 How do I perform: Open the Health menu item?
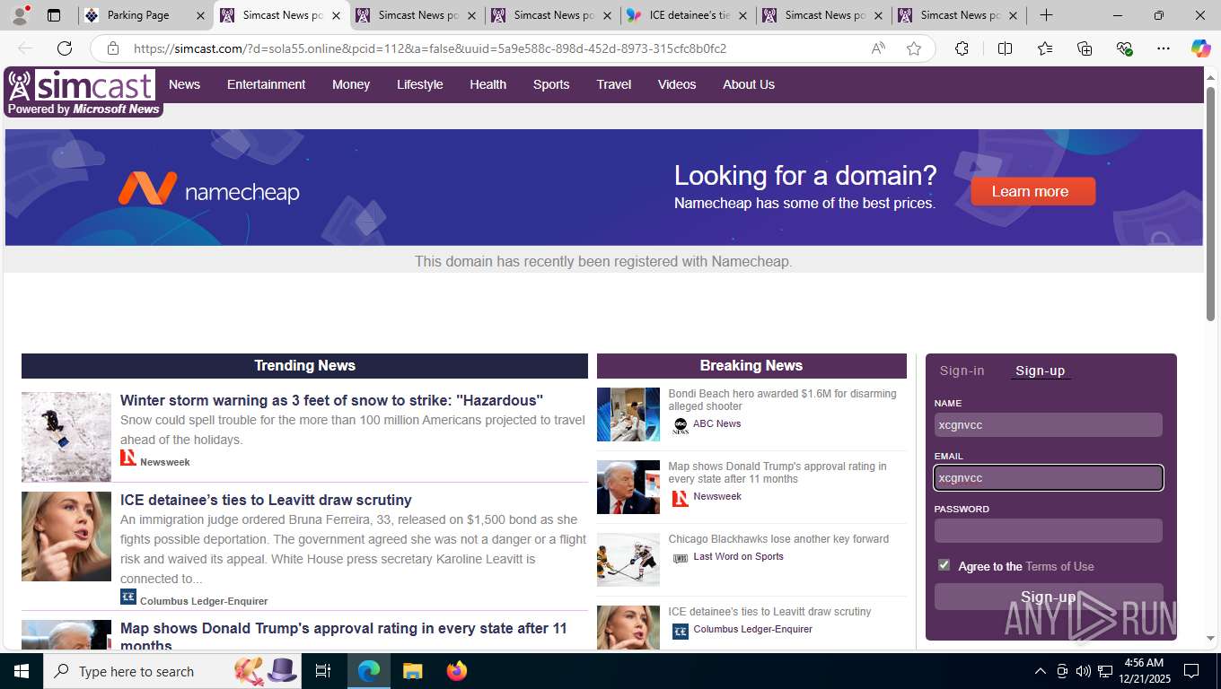[488, 84]
